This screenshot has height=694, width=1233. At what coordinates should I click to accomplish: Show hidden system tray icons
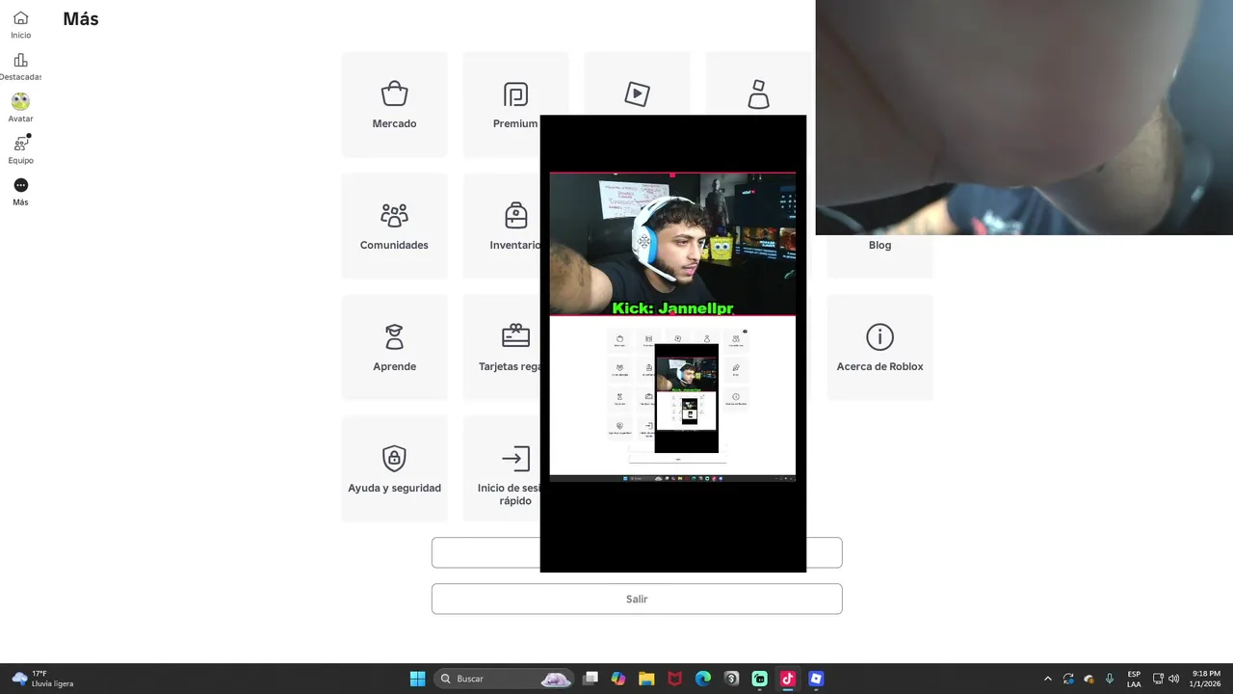[1048, 679]
